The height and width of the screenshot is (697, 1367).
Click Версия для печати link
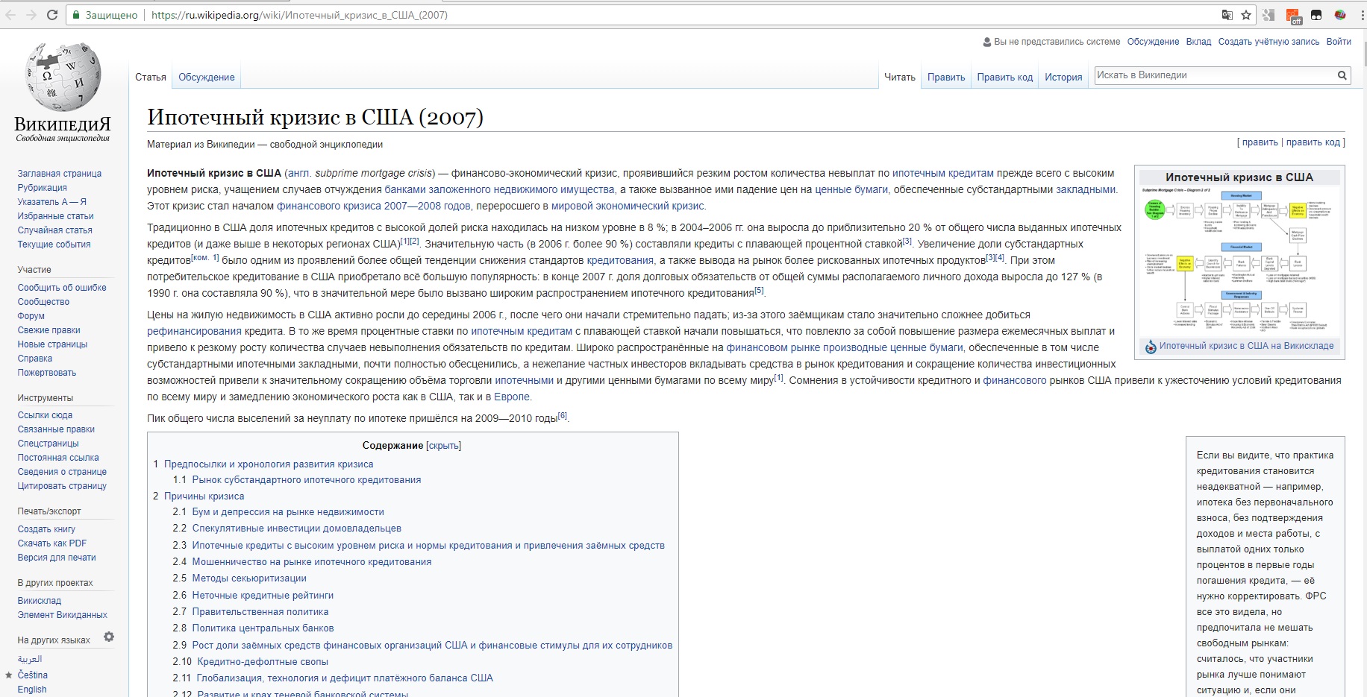pos(57,558)
